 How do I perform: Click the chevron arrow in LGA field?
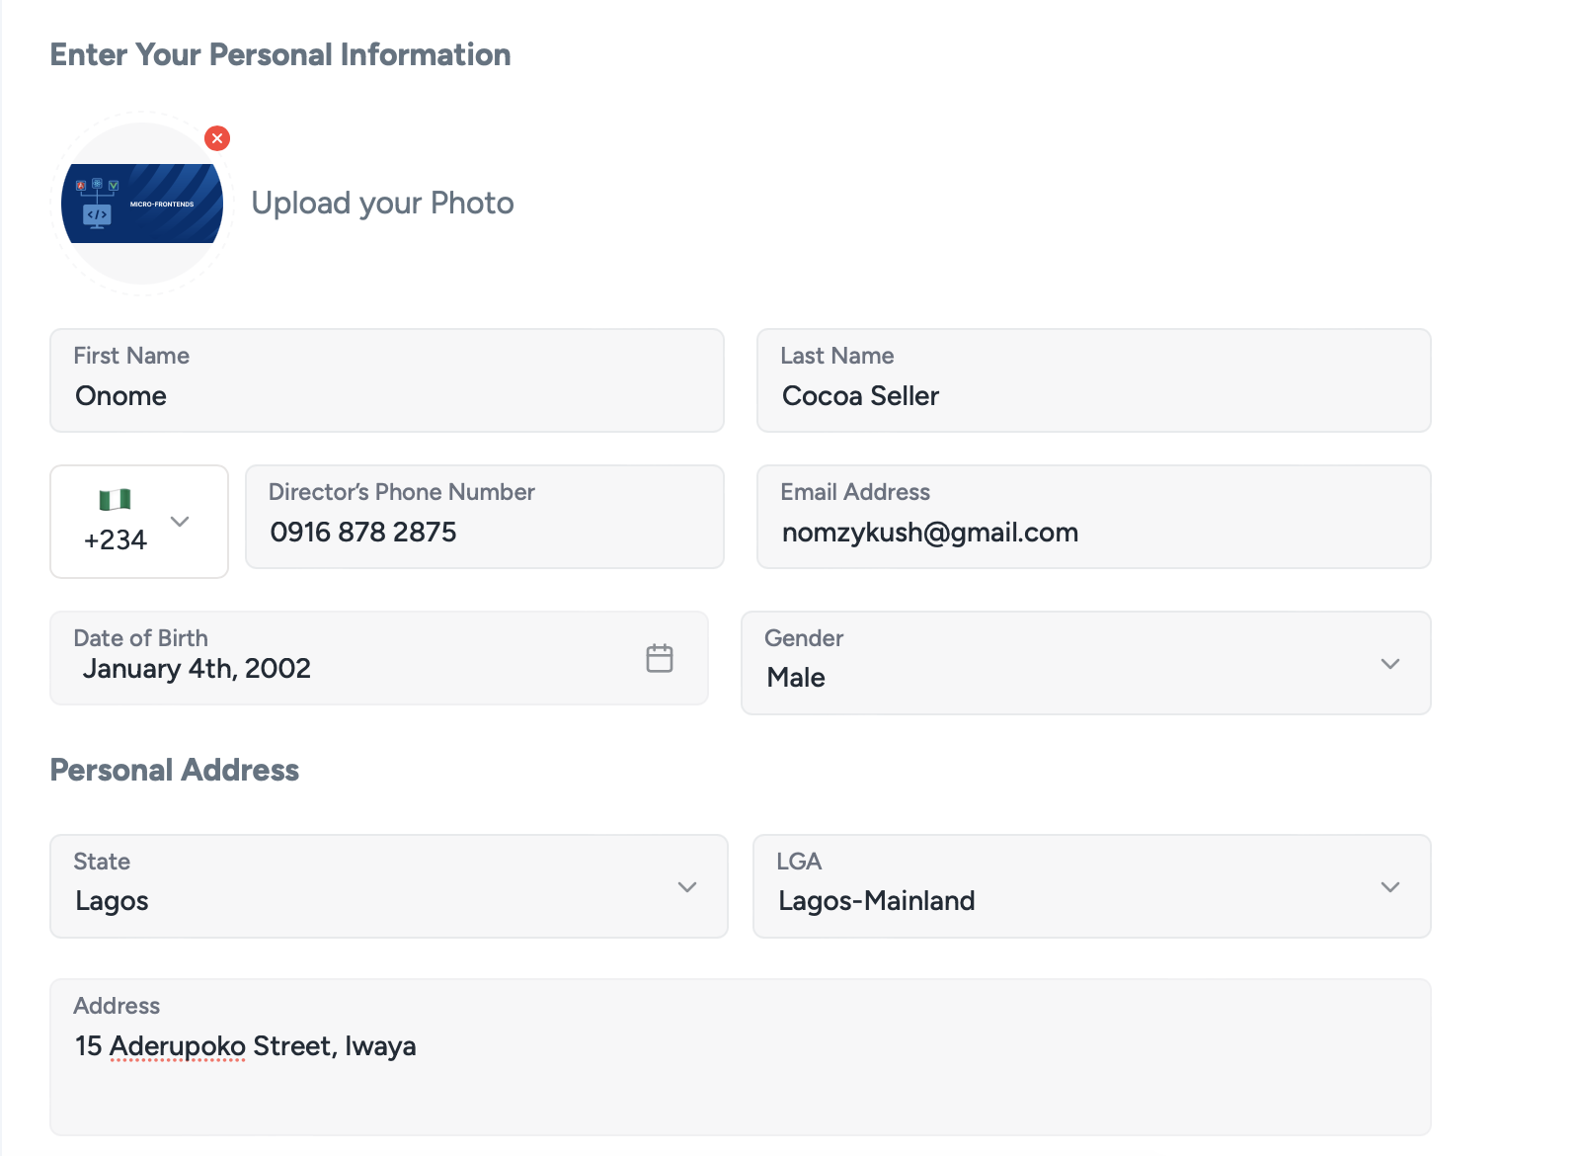pos(1389,887)
